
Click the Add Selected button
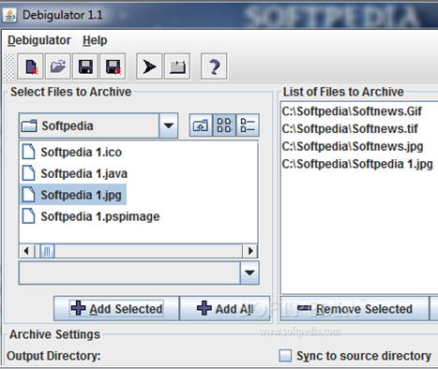point(116,309)
